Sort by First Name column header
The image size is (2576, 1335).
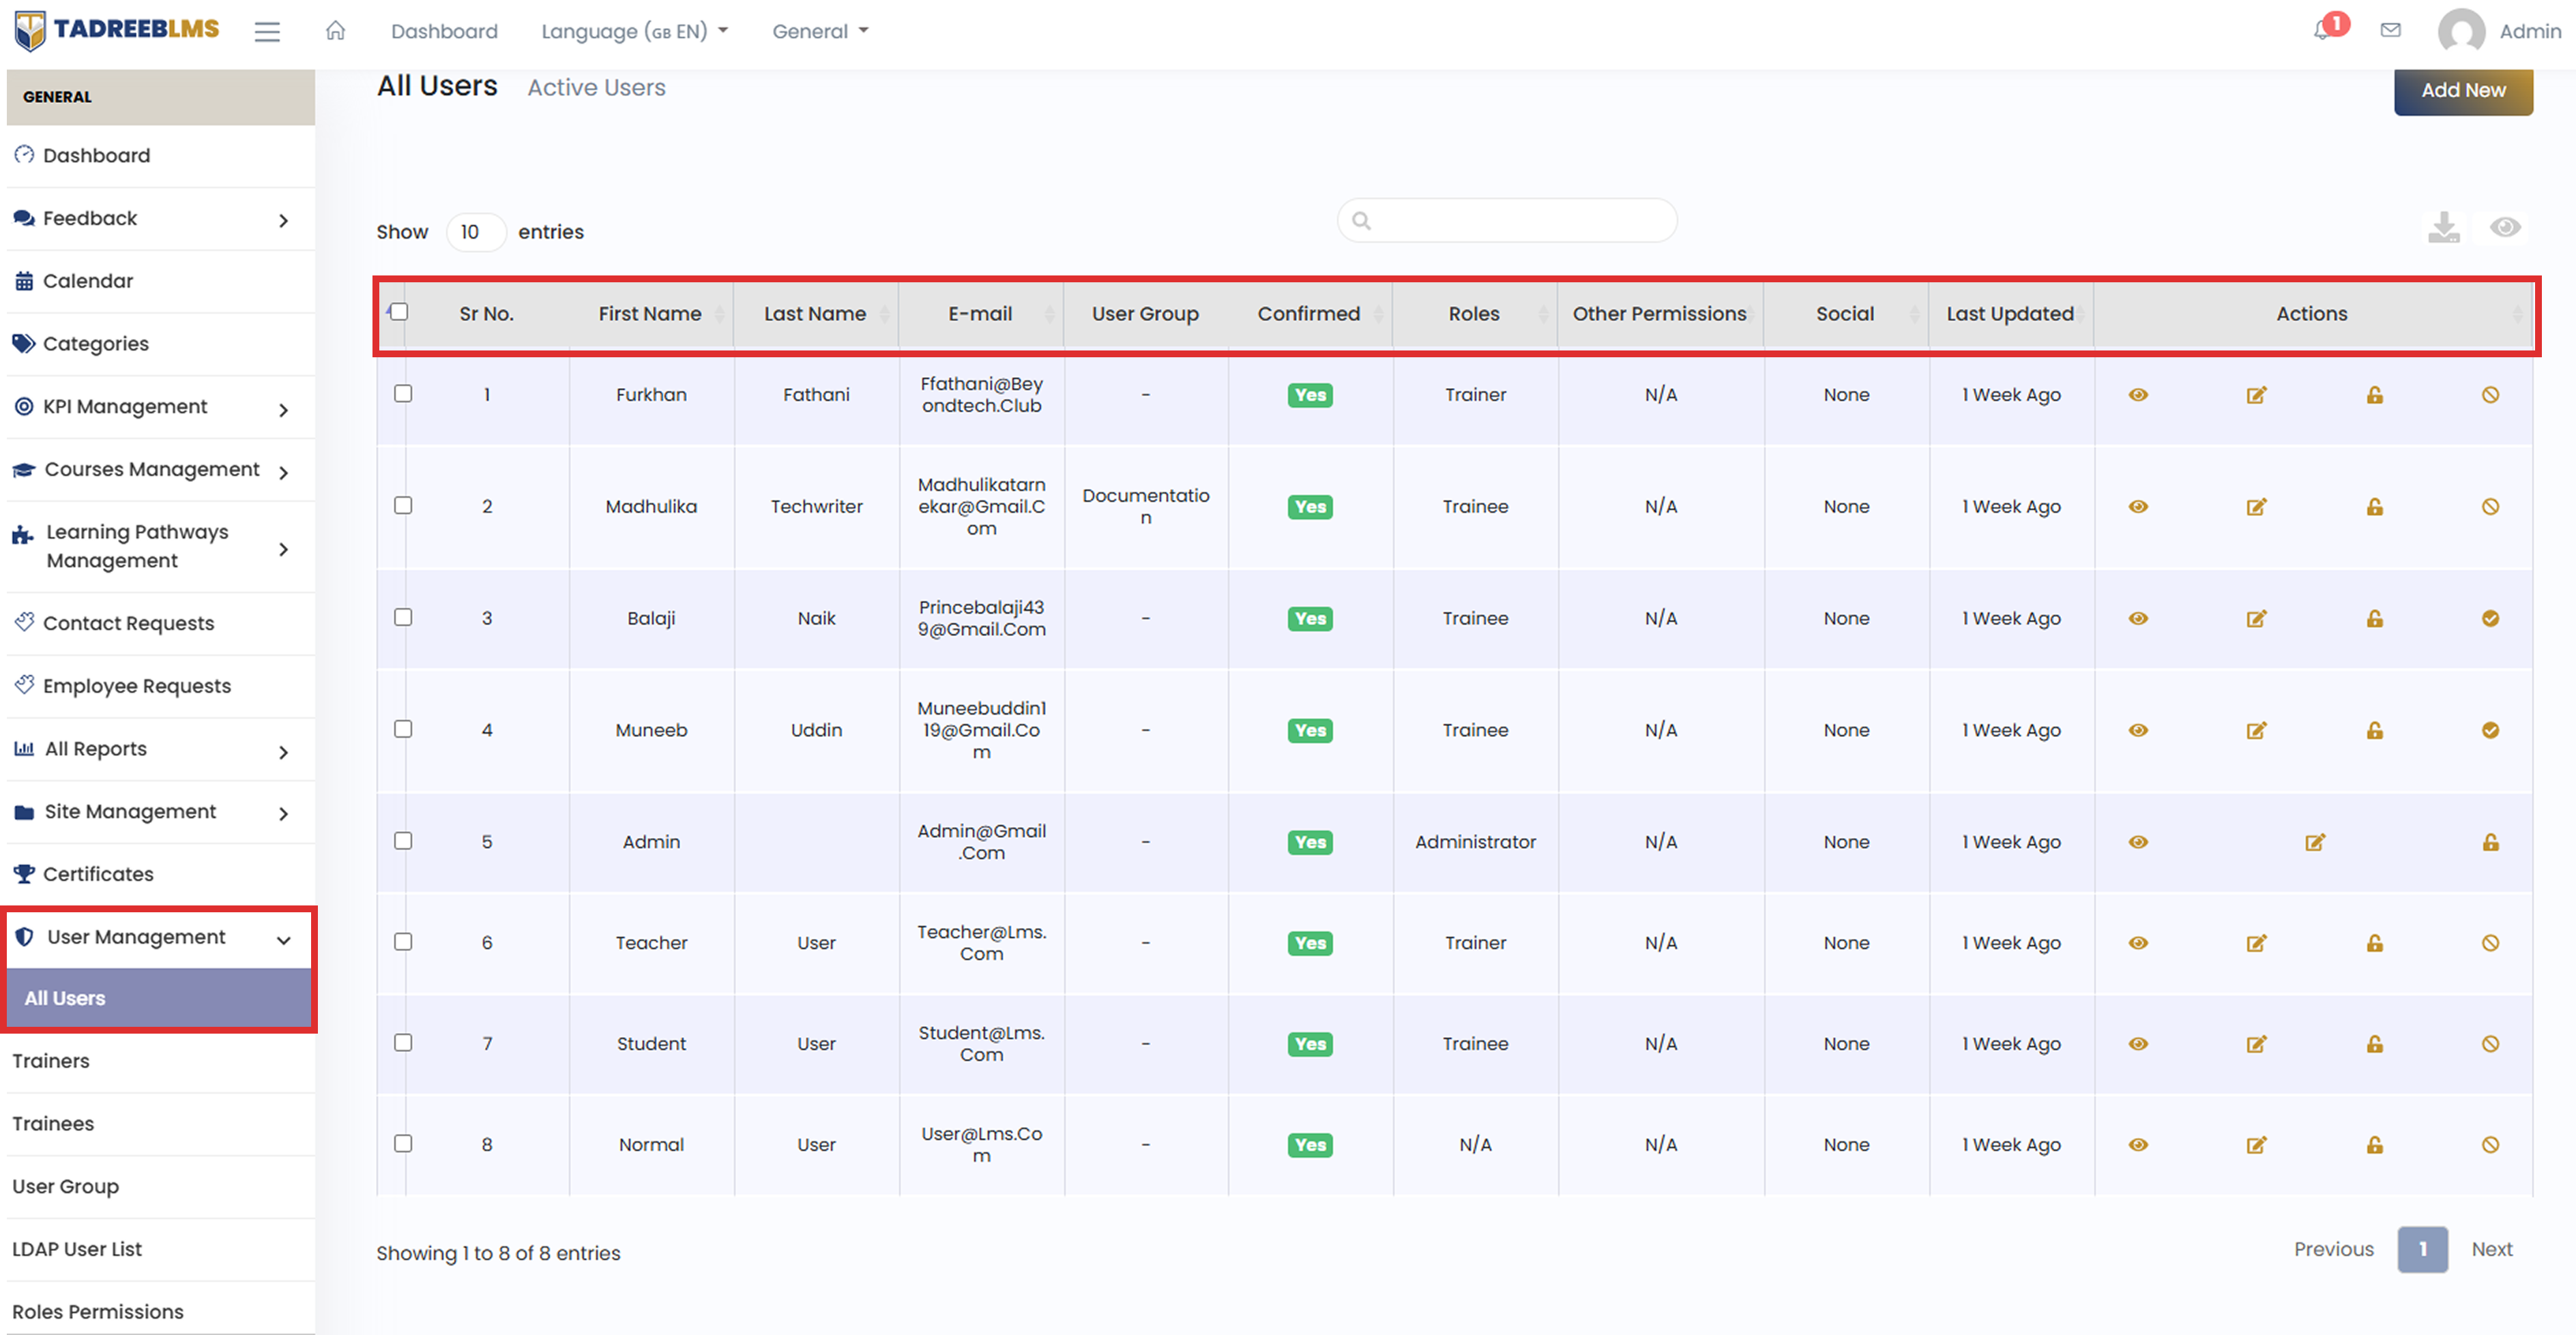coord(651,315)
